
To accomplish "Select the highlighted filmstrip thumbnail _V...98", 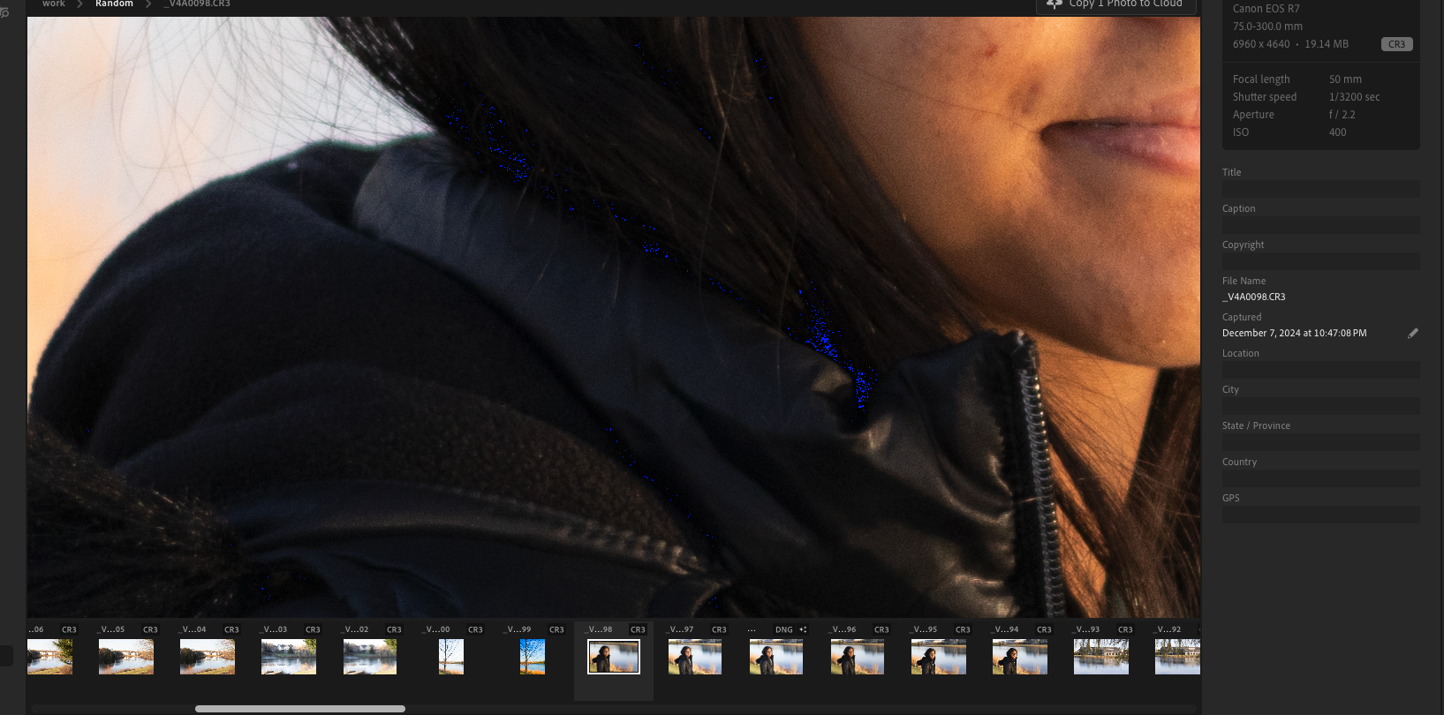I will coord(614,657).
